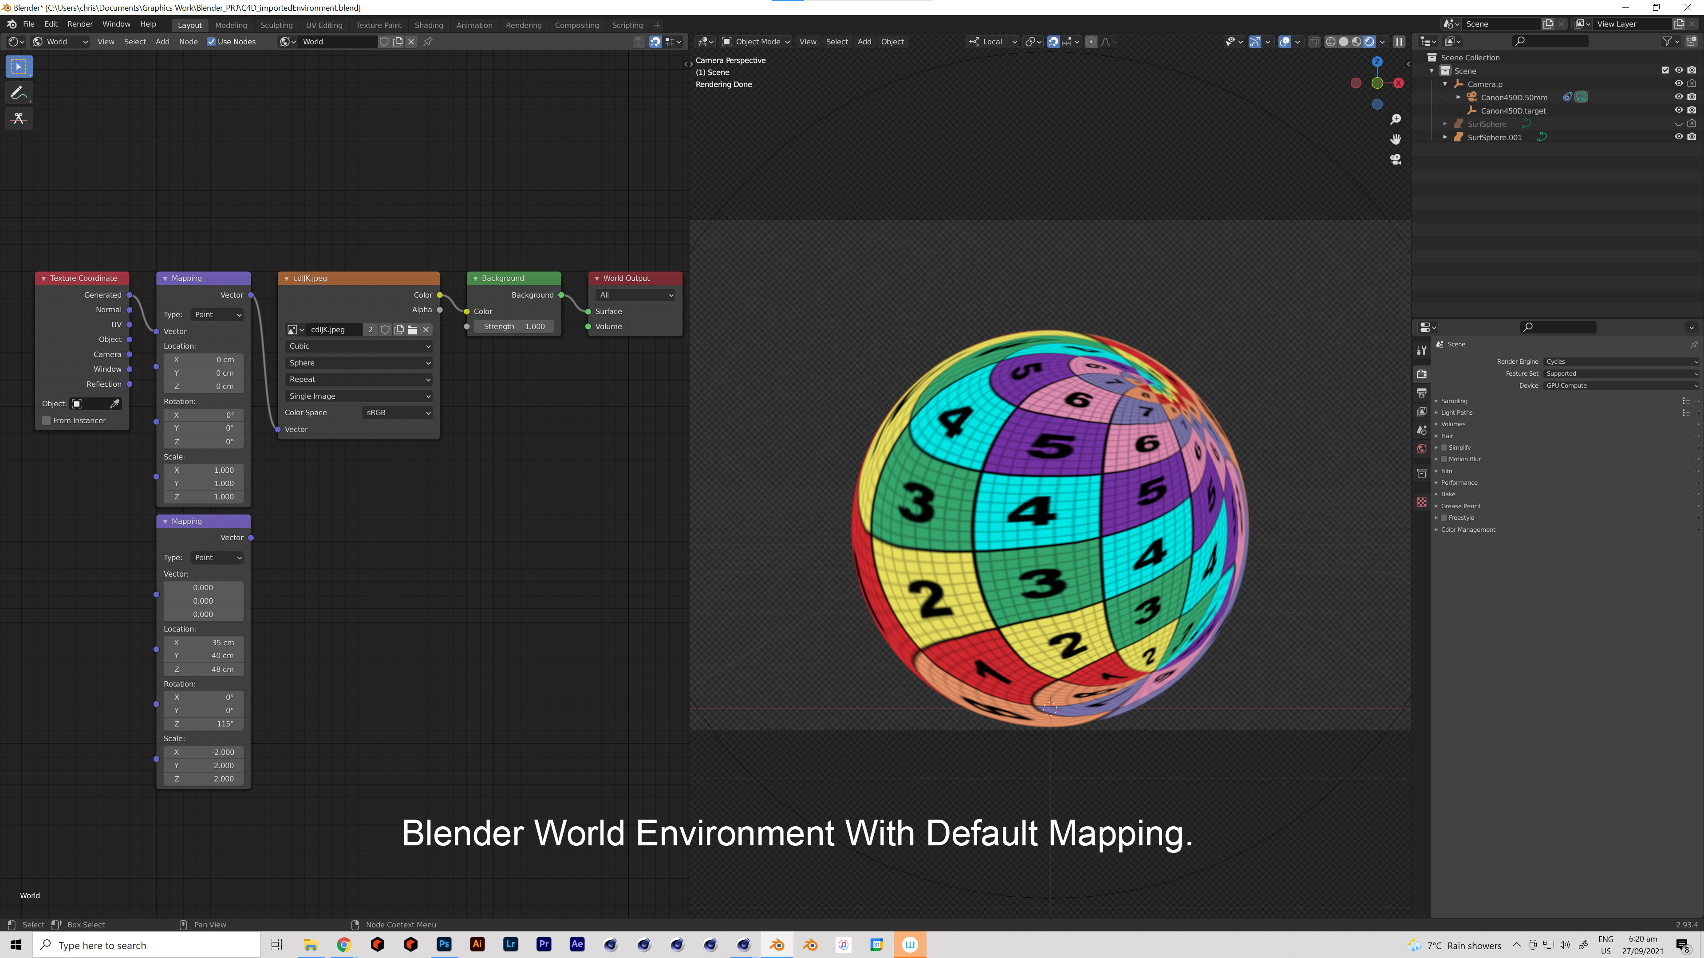Click the Strength 1.000 field in Background node

[514, 326]
